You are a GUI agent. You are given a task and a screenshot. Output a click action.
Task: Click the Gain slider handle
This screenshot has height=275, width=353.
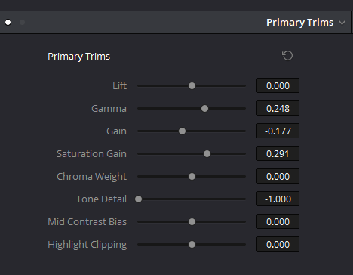pyautogui.click(x=182, y=131)
